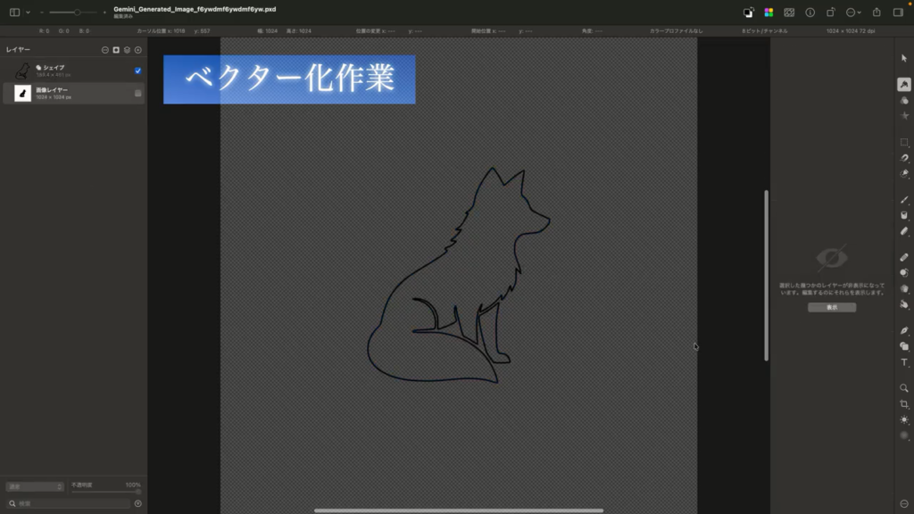The width and height of the screenshot is (914, 514).
Task: Choose the Type (T) tool
Action: 904,362
